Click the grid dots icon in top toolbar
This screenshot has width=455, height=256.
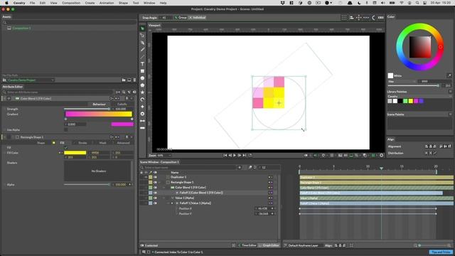[344, 18]
